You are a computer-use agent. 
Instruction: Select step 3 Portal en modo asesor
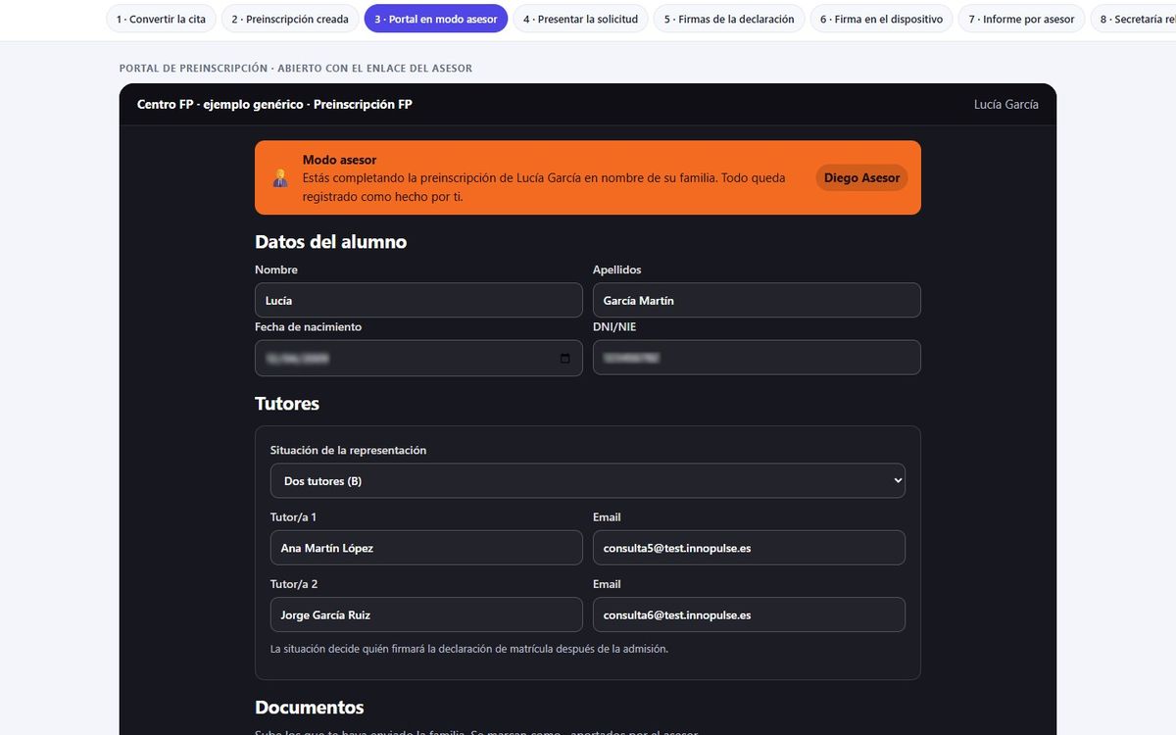436,19
